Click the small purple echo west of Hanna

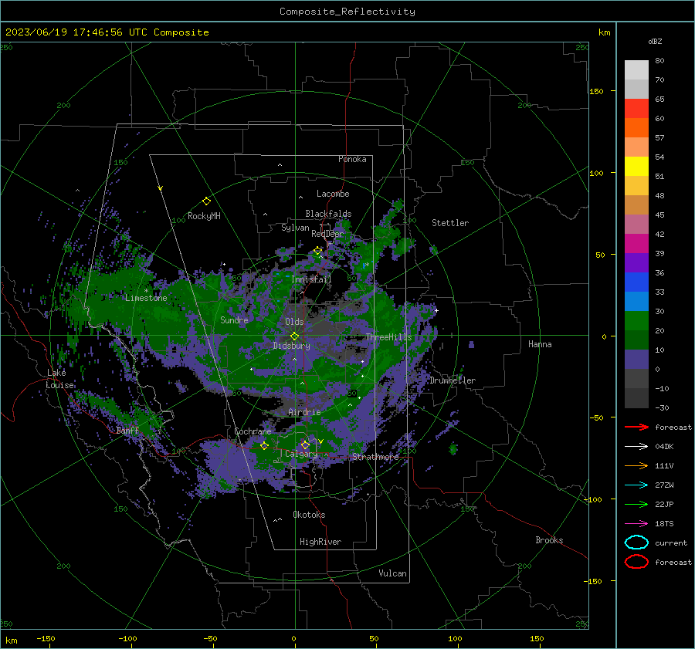click(x=471, y=344)
